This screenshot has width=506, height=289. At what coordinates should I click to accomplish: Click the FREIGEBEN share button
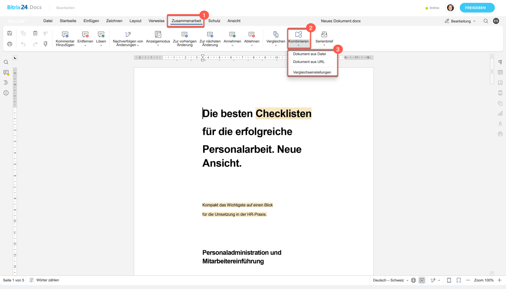475,8
